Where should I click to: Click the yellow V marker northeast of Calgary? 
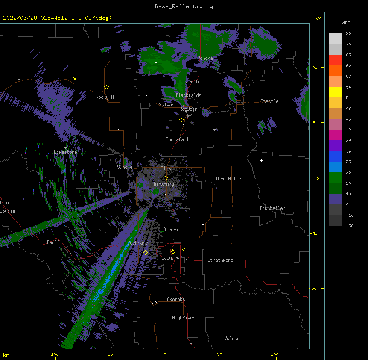(183, 250)
